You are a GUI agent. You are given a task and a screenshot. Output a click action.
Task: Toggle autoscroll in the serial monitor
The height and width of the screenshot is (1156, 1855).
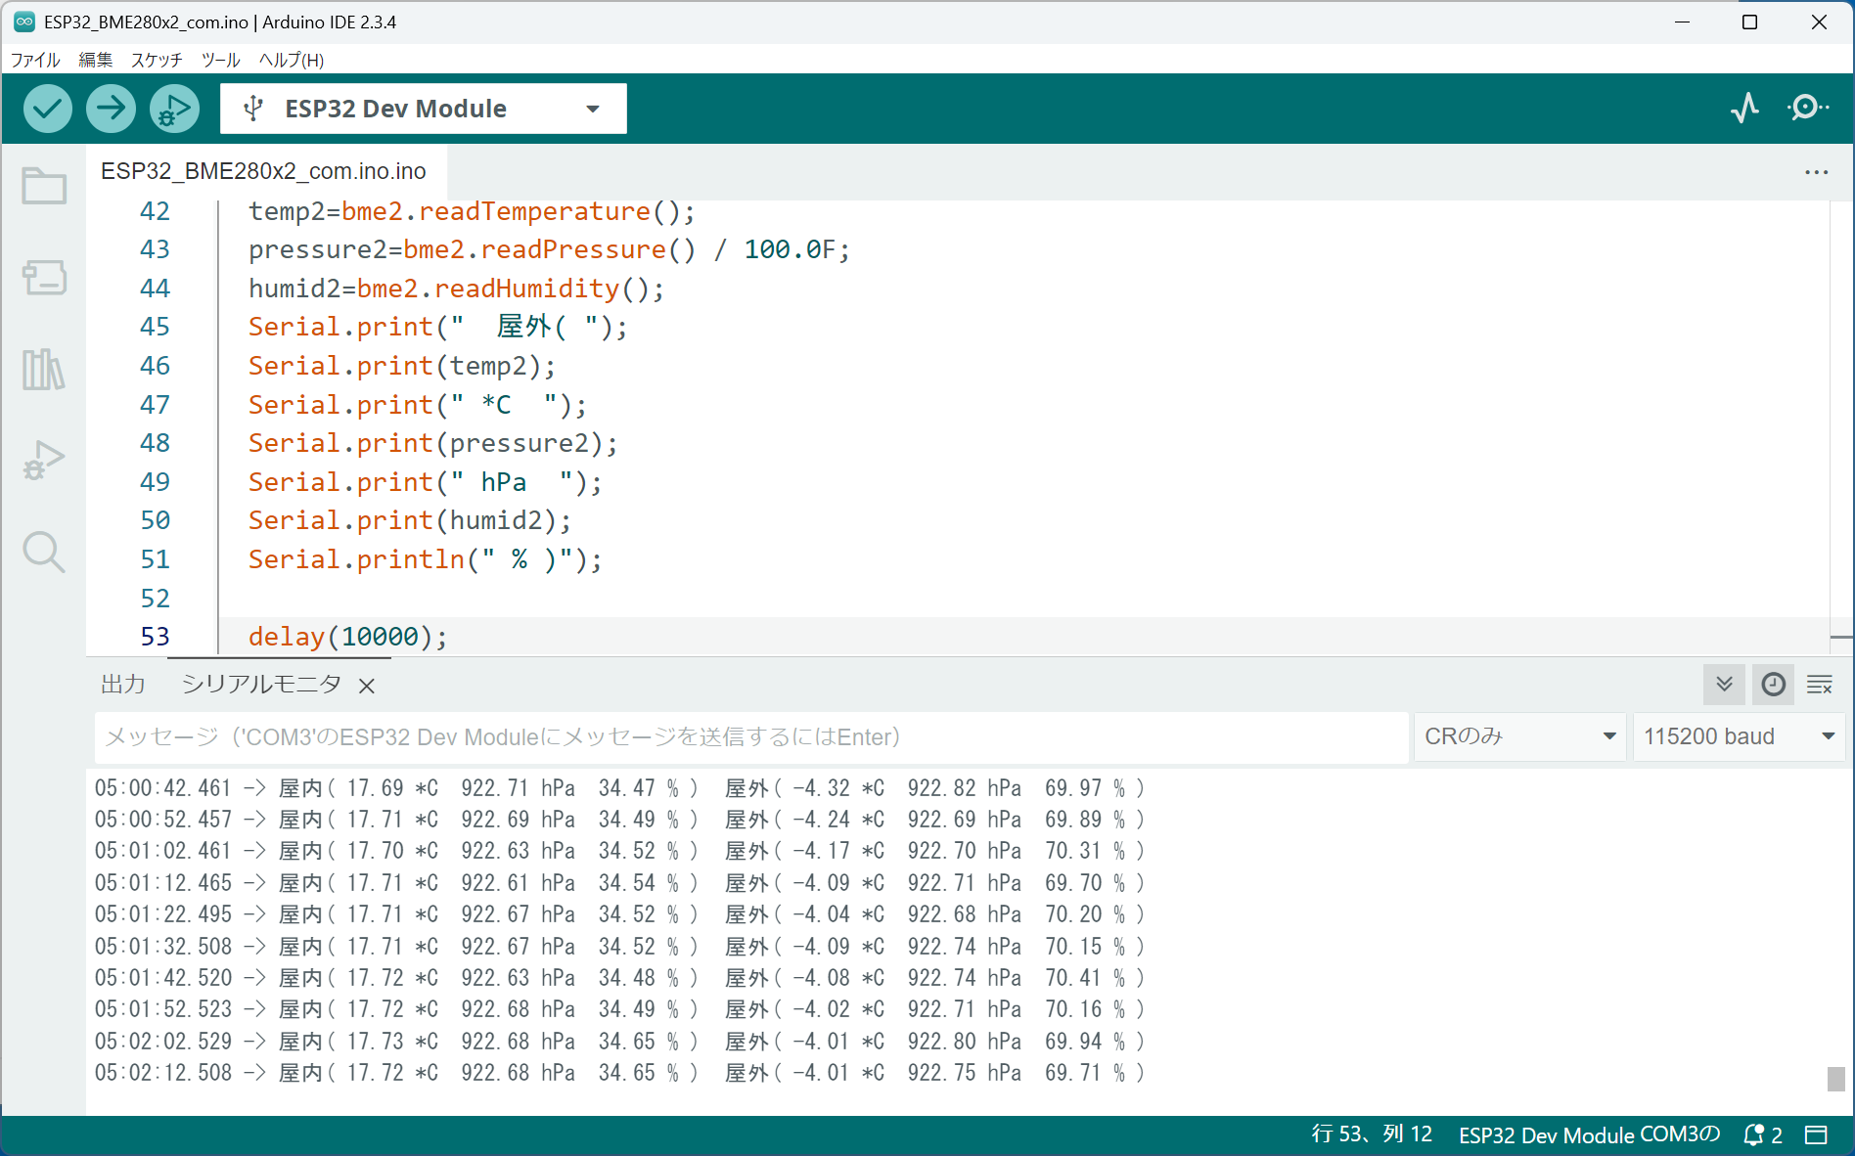click(1724, 685)
